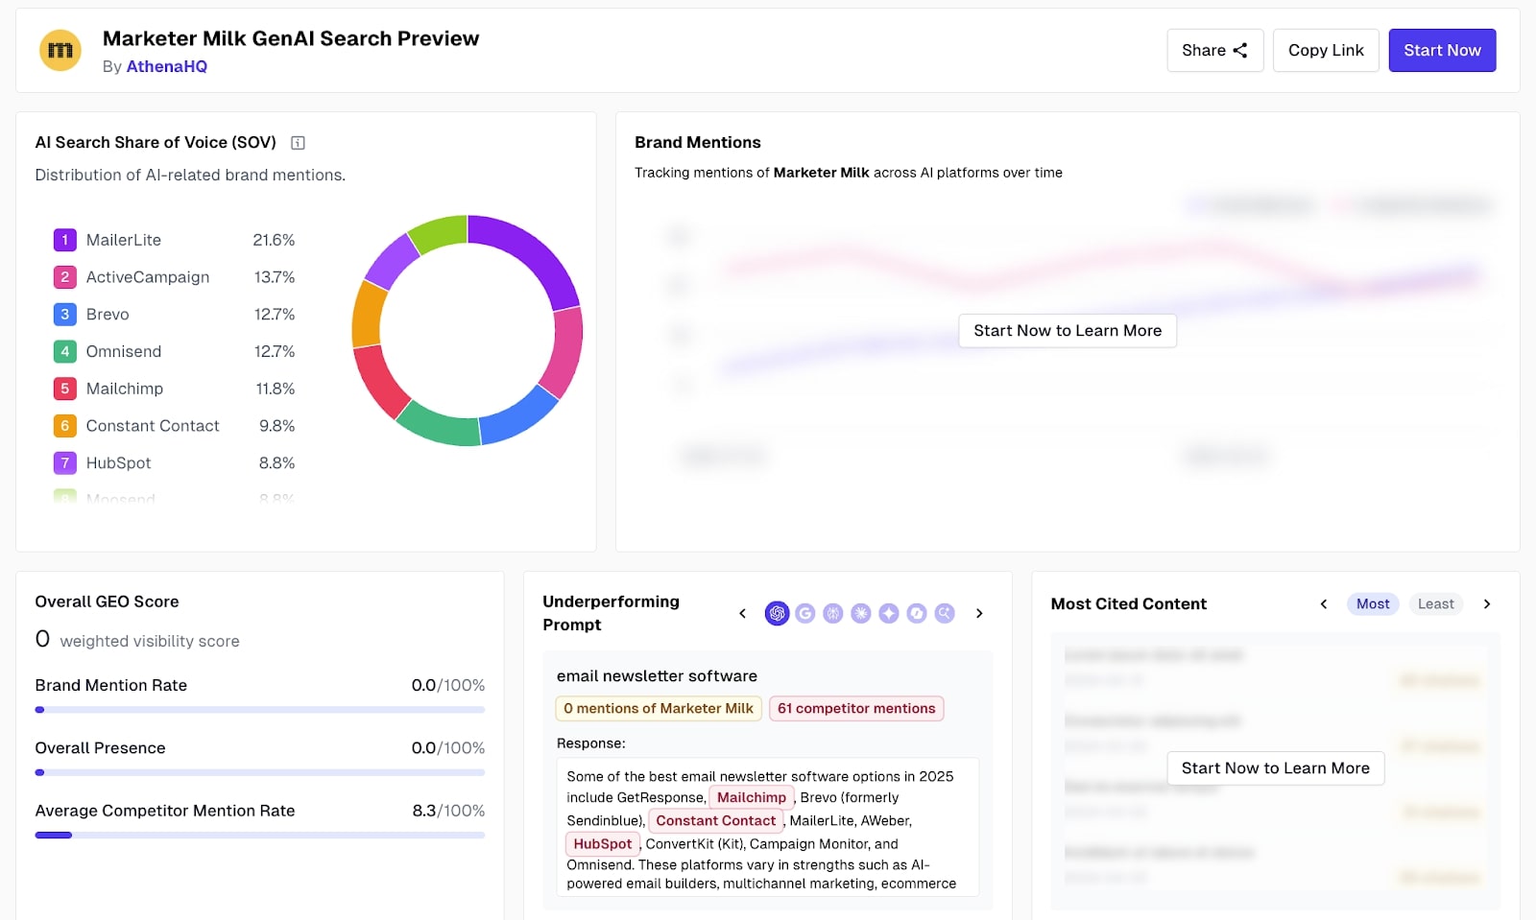Select the Gemini sparkle platform icon

point(889,613)
